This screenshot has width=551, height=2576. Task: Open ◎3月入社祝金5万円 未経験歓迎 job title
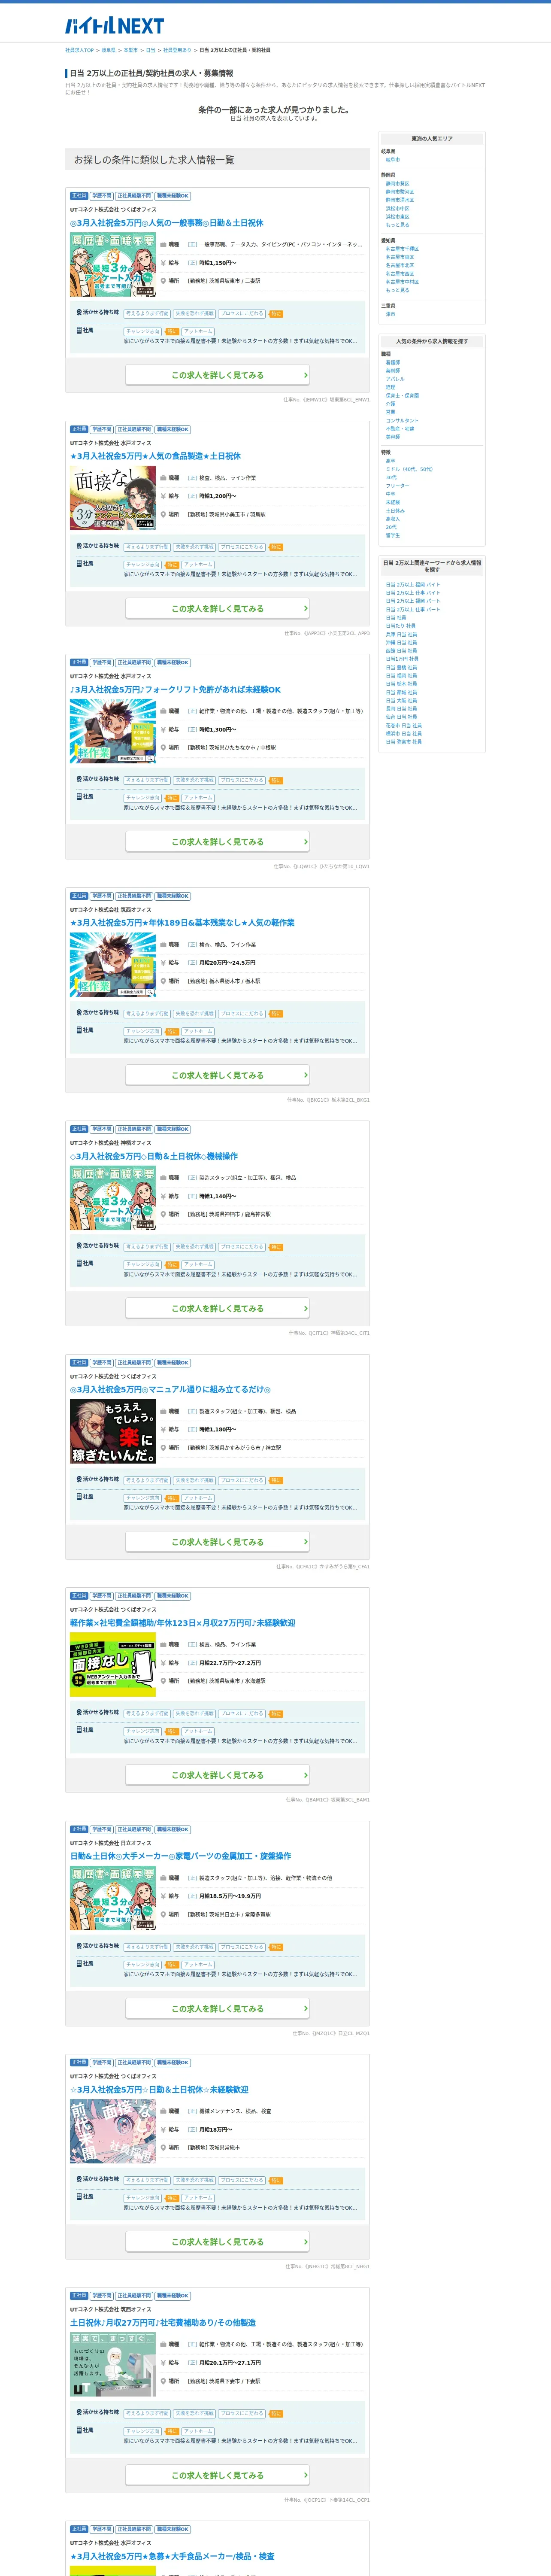tap(159, 2090)
